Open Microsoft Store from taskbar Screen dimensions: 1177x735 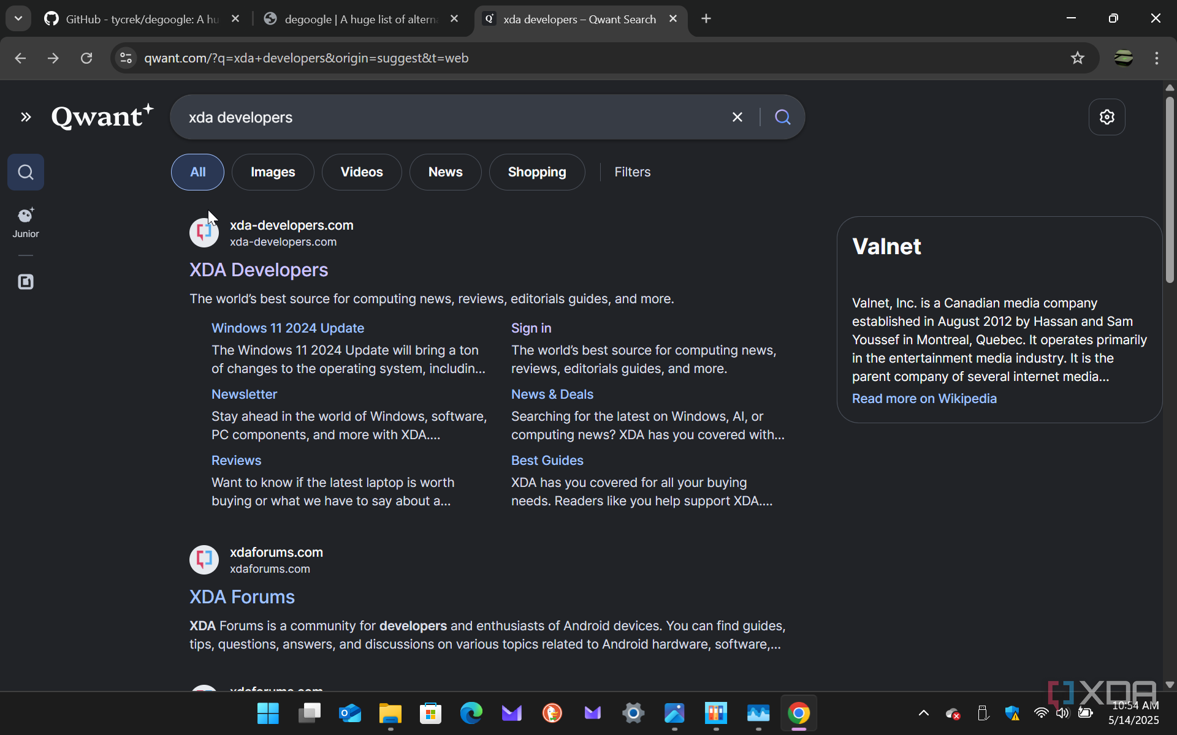pyautogui.click(x=431, y=714)
